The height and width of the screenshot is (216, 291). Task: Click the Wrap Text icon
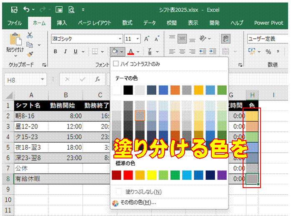click(x=226, y=39)
